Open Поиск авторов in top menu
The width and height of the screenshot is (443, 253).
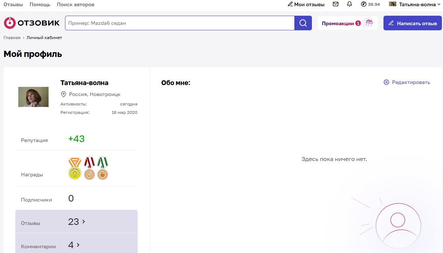76,4
